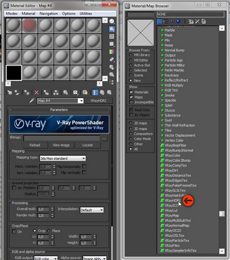Open the Alpha source dropdown
Image resolution: width=230 pixels, height=260 pixels.
[x=94, y=258]
